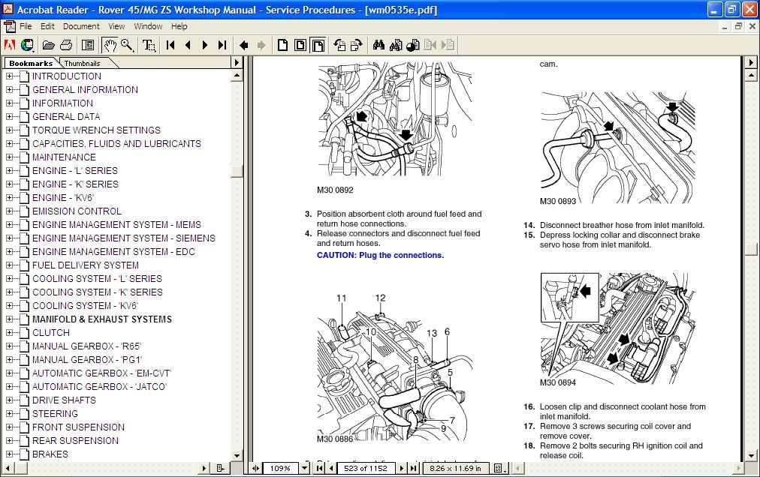The image size is (760, 477).
Task: Open the ENGINE - 'KV6' bookmark
Action: pos(63,197)
